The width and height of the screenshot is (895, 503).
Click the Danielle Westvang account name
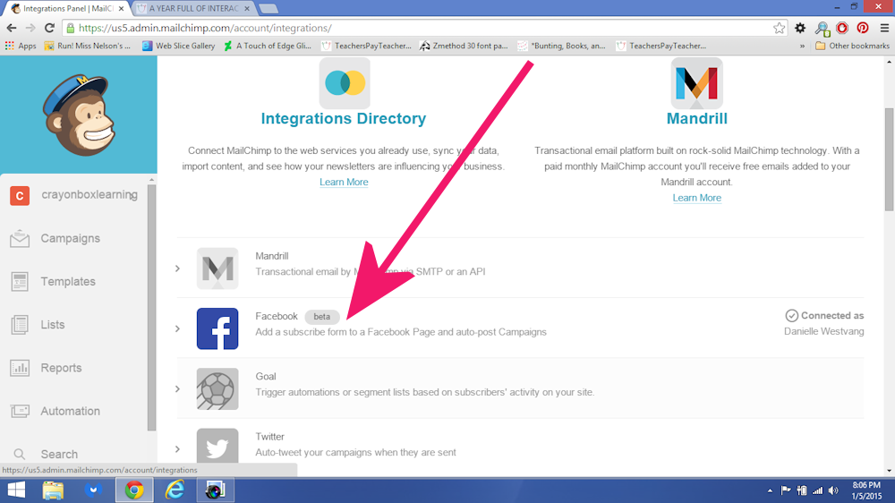(x=823, y=331)
